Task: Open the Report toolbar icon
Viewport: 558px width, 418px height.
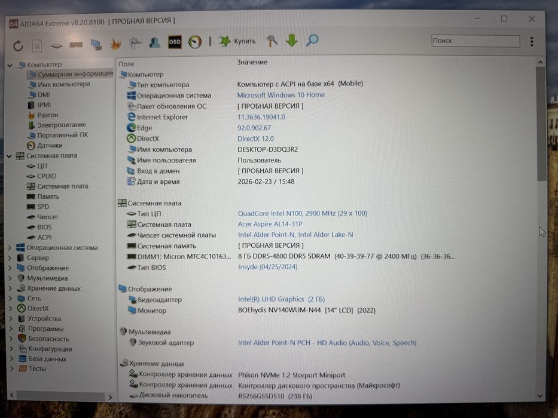Action: tap(37, 45)
